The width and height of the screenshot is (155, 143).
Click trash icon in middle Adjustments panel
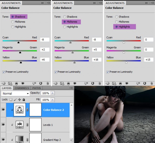point(99,83)
